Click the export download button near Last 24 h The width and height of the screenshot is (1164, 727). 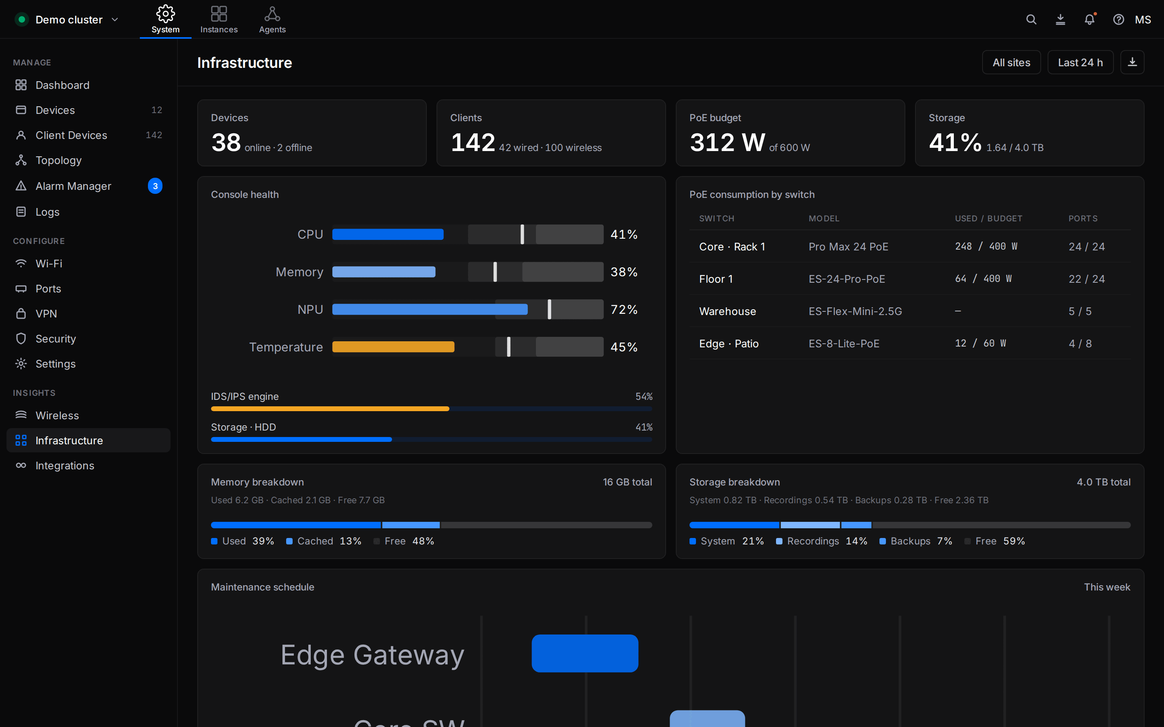pyautogui.click(x=1132, y=63)
